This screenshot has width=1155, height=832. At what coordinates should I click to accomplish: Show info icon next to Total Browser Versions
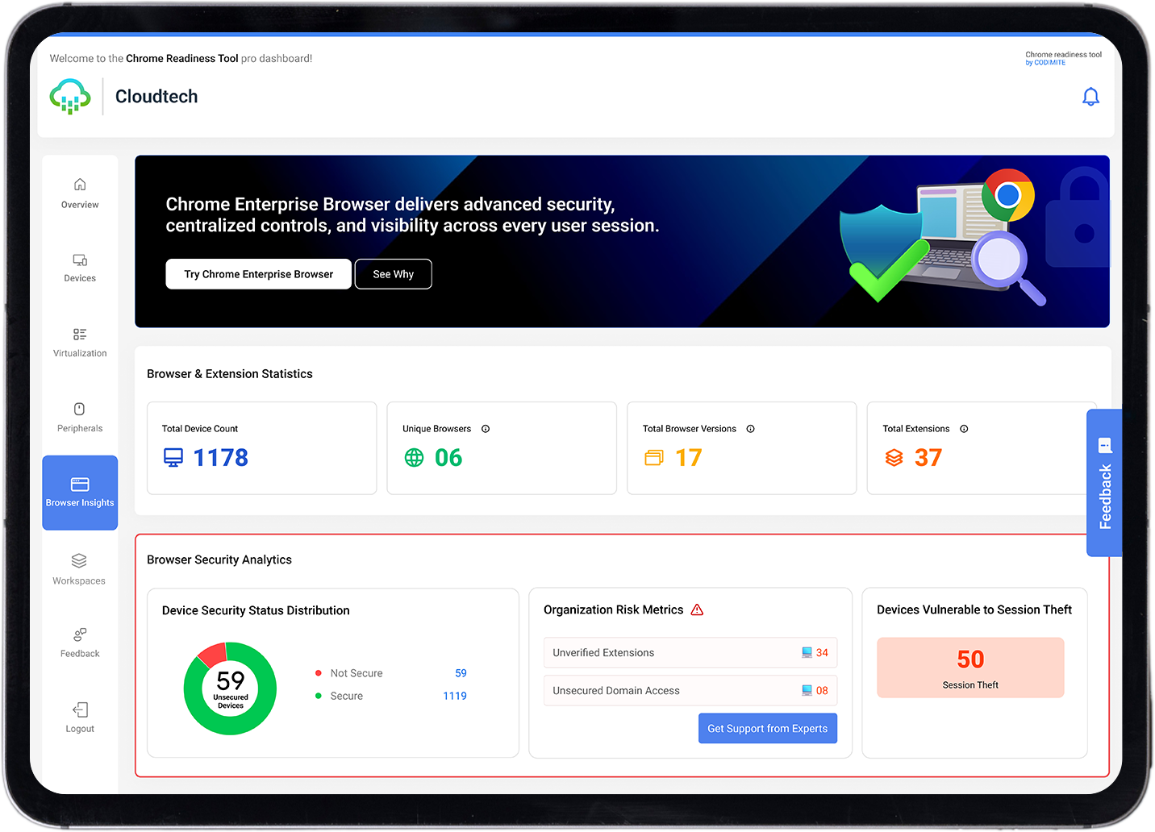point(750,429)
